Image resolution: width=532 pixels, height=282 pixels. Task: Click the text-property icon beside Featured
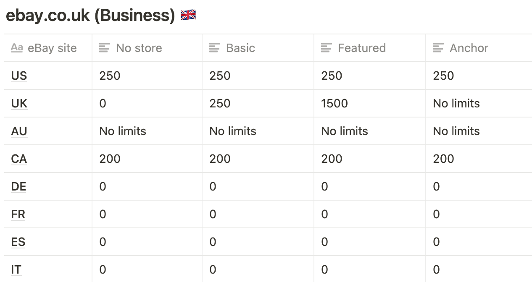click(x=327, y=48)
